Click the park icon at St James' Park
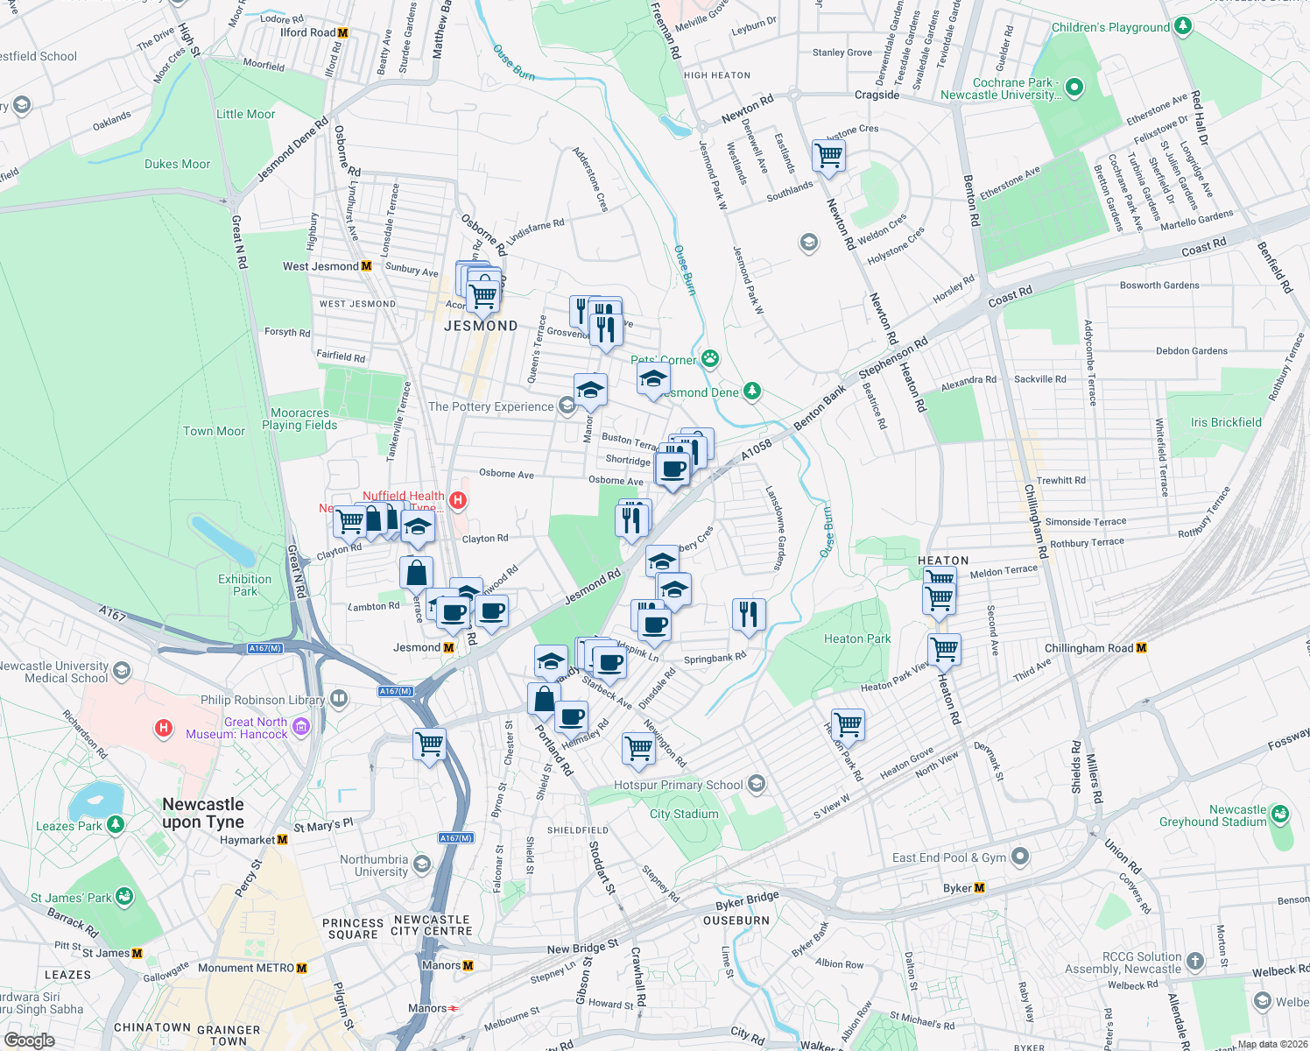The image size is (1310, 1051). pyautogui.click(x=123, y=897)
